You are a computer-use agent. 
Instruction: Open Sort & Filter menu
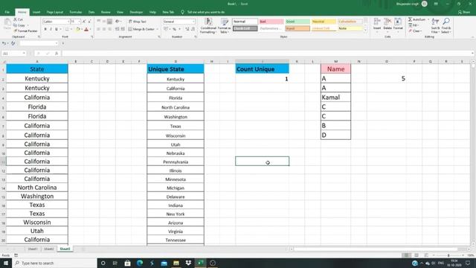pyautogui.click(x=435, y=25)
